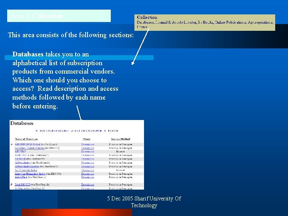
Task: Open the AGRICOLA database link
Action: tap(22, 155)
